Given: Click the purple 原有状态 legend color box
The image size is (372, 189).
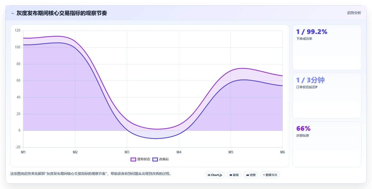Looking at the screenshot, I should pyautogui.click(x=133, y=159).
